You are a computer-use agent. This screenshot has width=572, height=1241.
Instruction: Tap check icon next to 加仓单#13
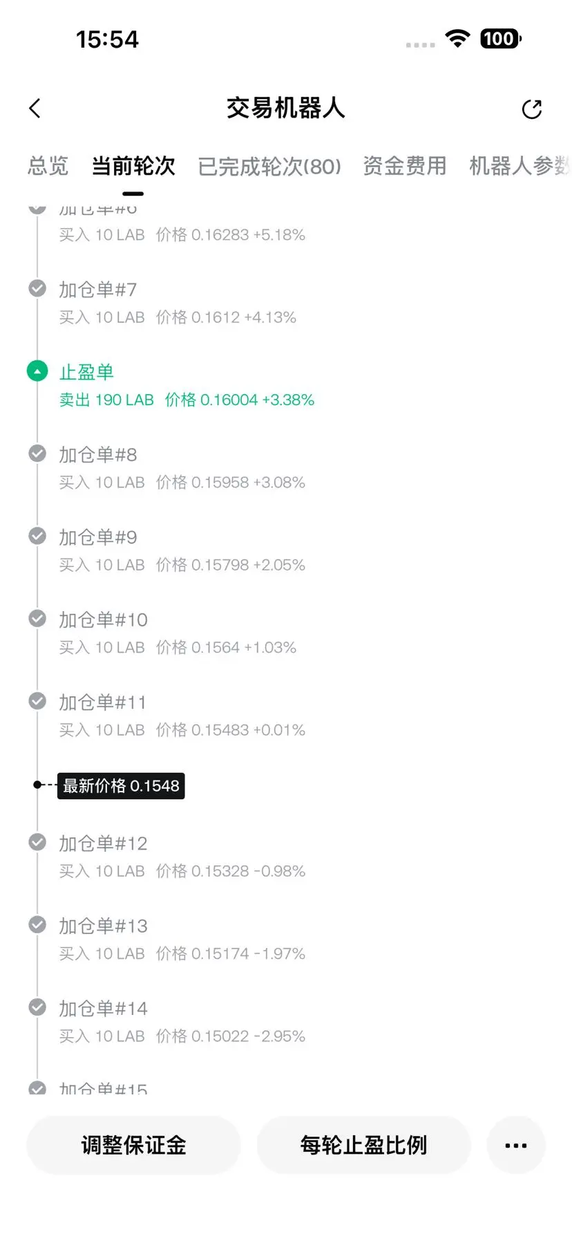37,925
